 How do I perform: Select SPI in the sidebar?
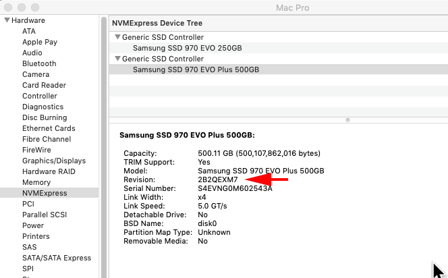tap(28, 269)
